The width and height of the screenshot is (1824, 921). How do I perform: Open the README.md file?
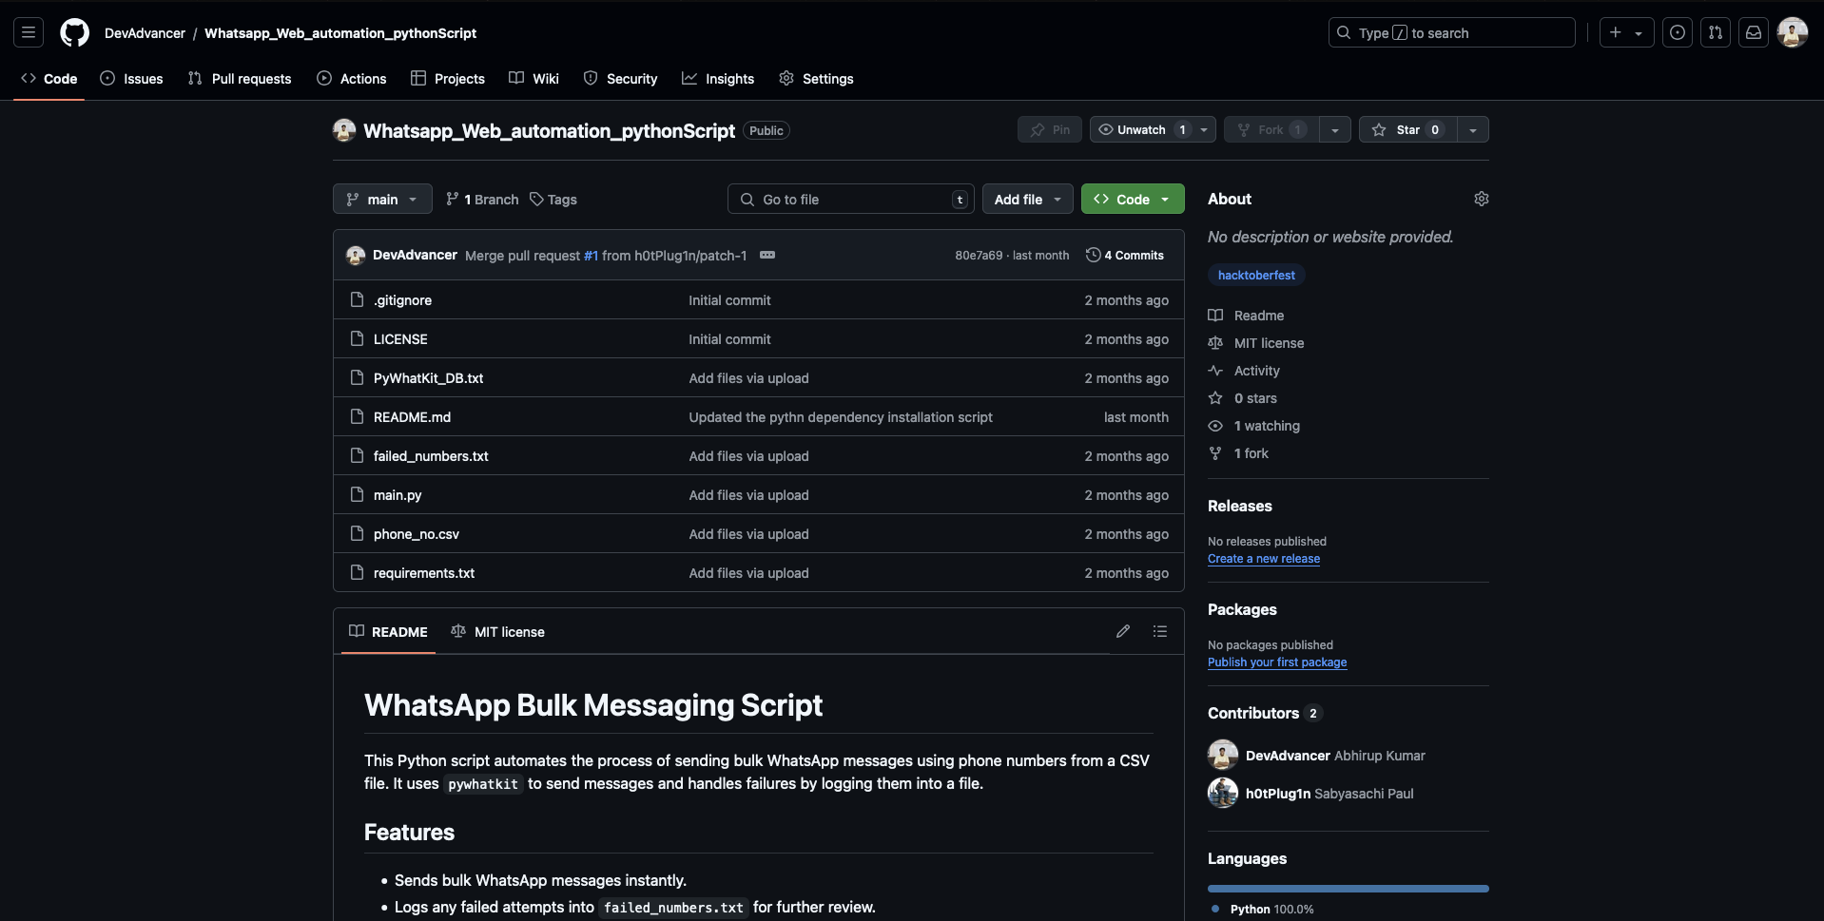(x=412, y=416)
